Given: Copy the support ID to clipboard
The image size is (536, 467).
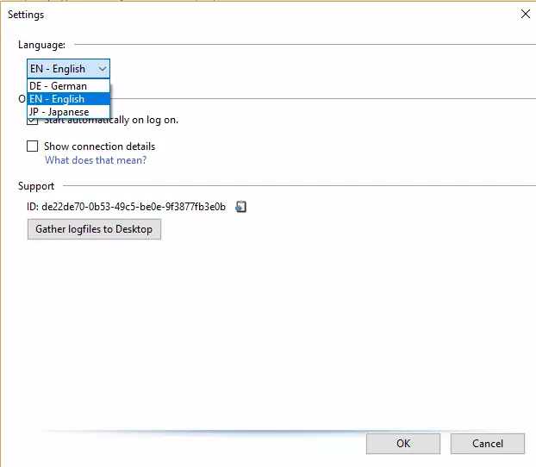Looking at the screenshot, I should (241, 207).
